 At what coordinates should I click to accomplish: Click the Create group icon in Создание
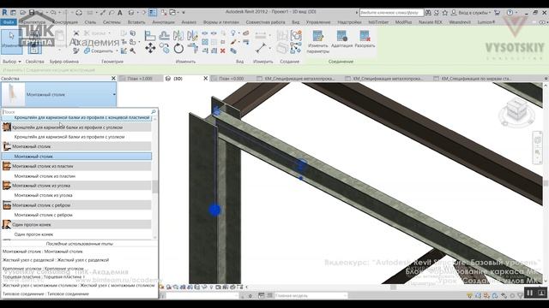tap(296, 35)
